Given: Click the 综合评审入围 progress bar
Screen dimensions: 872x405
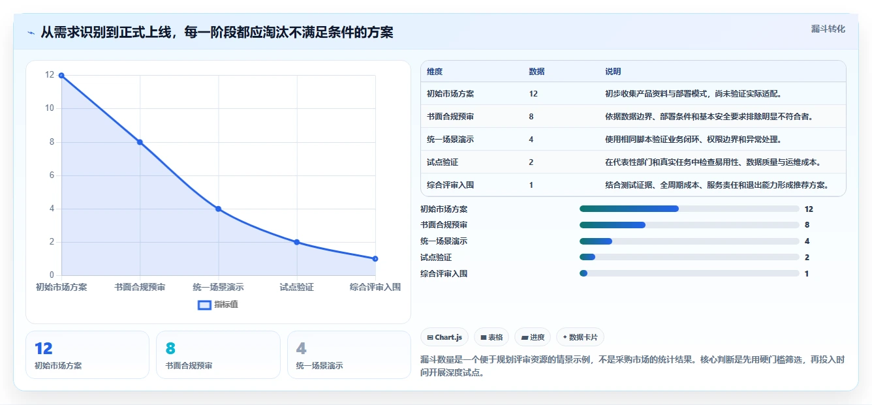Looking at the screenshot, I should pyautogui.click(x=689, y=273).
